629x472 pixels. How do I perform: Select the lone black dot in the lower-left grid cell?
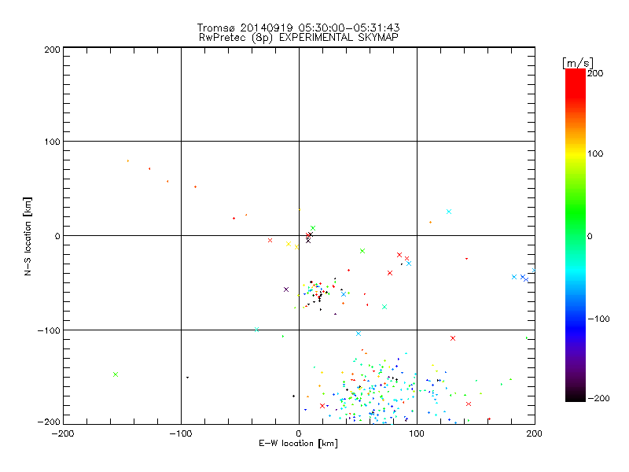pos(187,378)
